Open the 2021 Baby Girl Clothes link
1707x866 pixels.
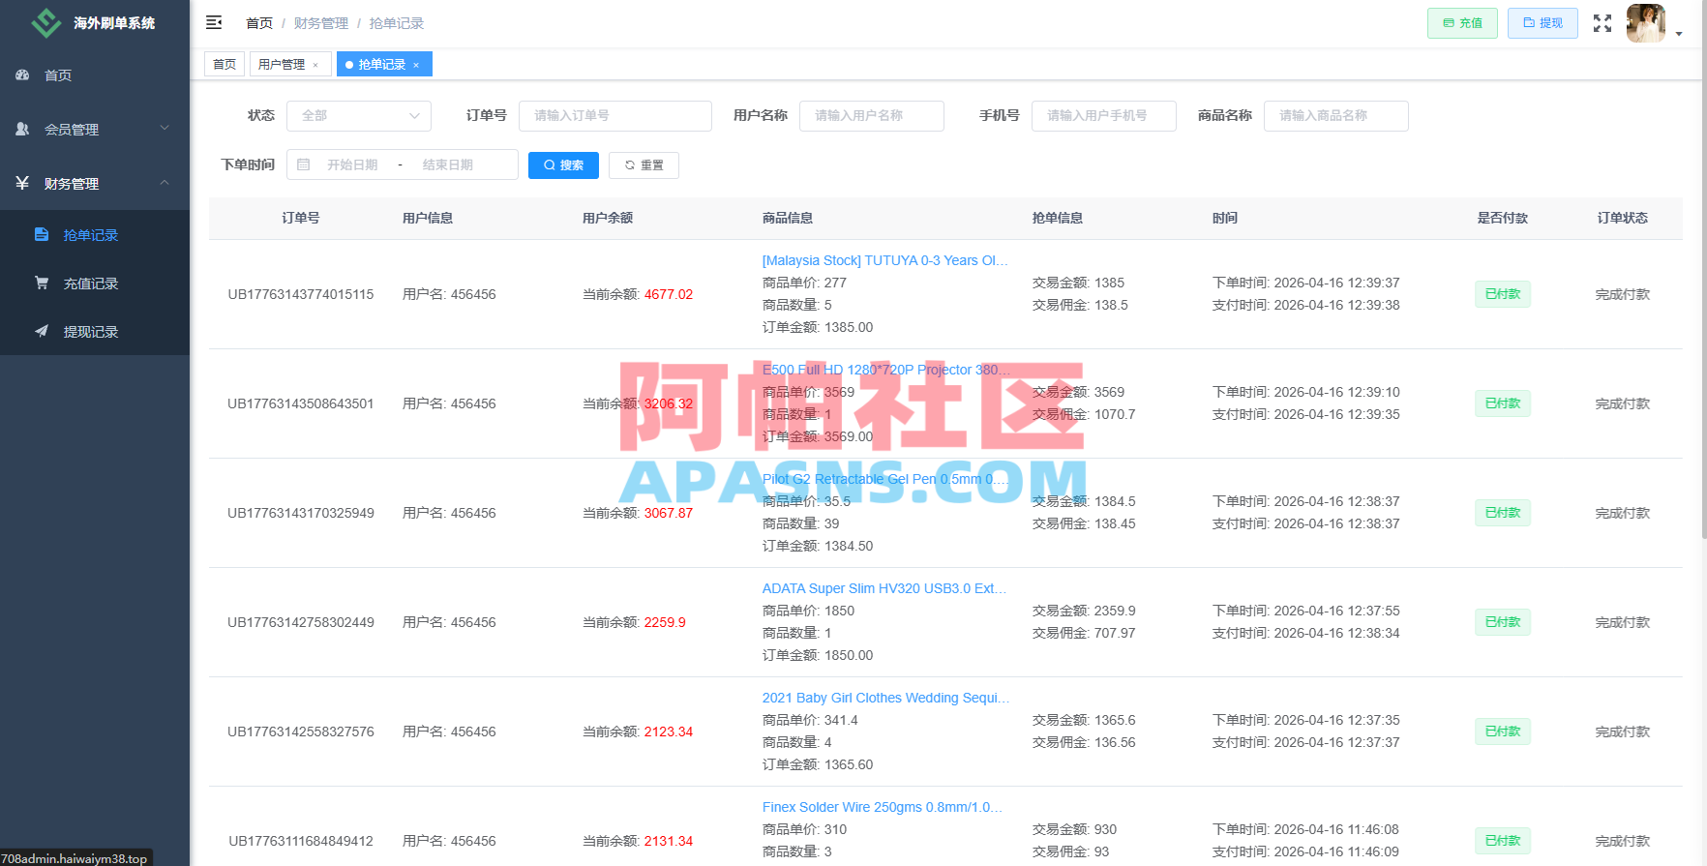(x=885, y=698)
